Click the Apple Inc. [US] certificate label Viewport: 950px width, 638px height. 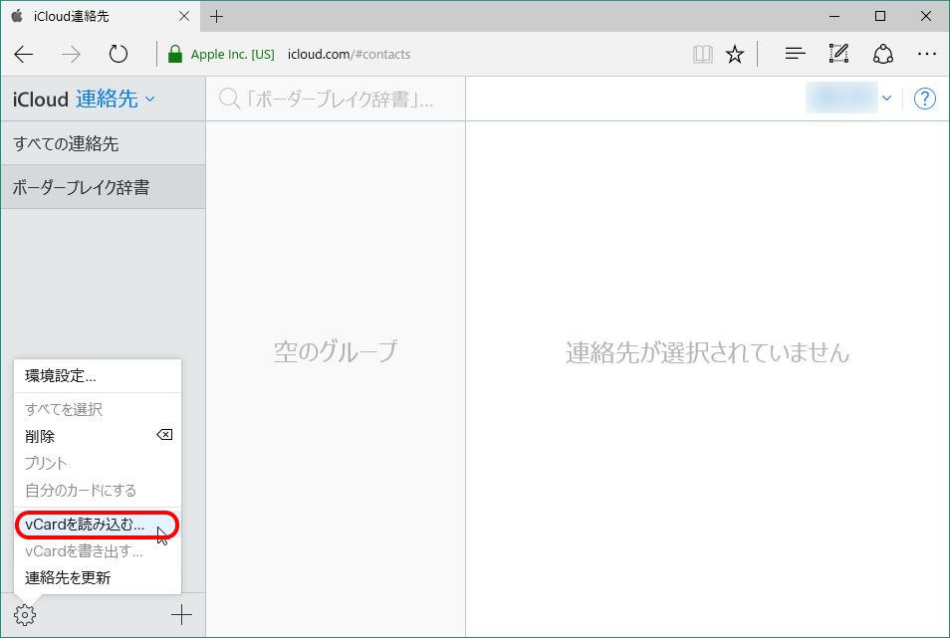click(x=233, y=55)
